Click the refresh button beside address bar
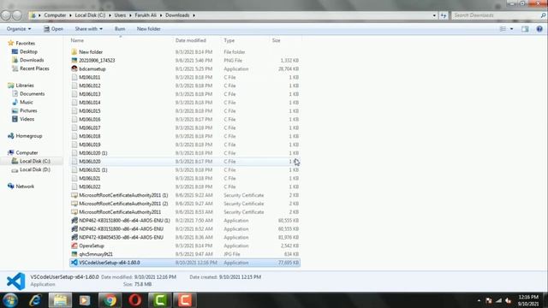This screenshot has height=308, width=548. coord(444,15)
